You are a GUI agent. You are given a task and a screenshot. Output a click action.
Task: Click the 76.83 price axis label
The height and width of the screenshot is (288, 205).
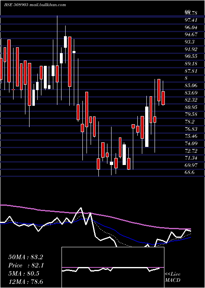click(x=191, y=129)
